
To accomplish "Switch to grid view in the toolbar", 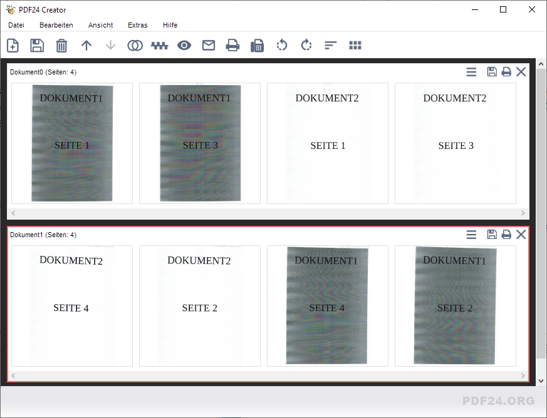I will coord(355,45).
